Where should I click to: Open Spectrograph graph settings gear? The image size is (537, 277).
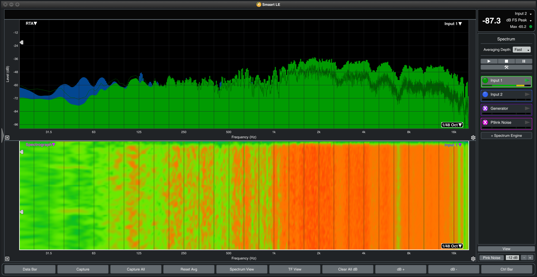click(473, 259)
